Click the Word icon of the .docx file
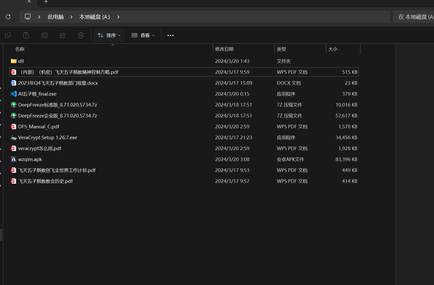This screenshot has width=434, height=285. 13,83
